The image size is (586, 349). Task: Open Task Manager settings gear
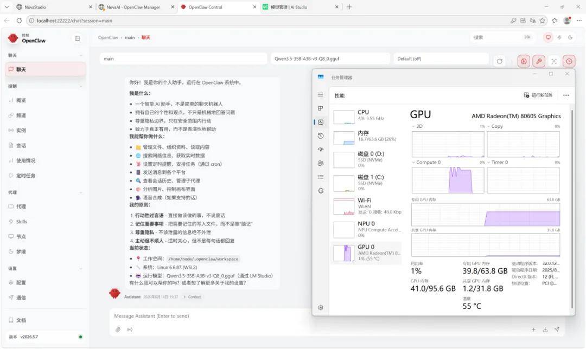tap(321, 307)
